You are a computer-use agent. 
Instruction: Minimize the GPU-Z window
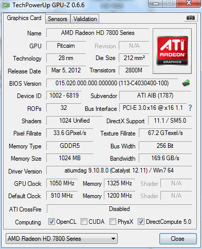point(156,4)
